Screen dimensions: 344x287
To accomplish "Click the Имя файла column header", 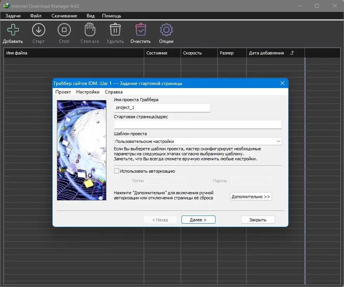I will 74,53.
